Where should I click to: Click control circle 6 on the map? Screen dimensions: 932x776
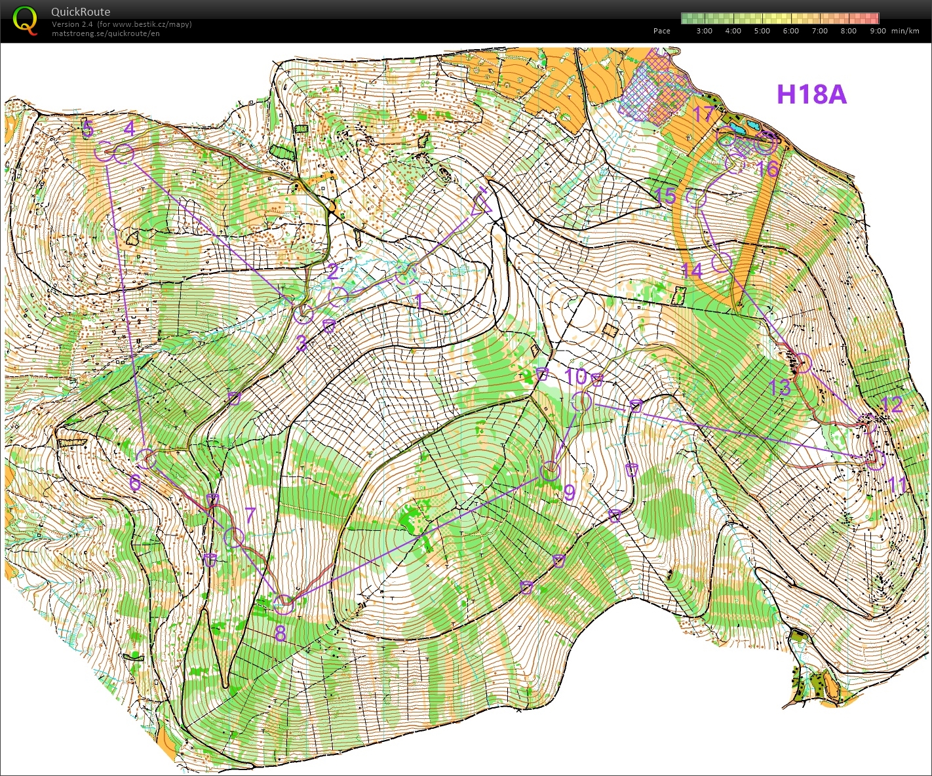146,458
